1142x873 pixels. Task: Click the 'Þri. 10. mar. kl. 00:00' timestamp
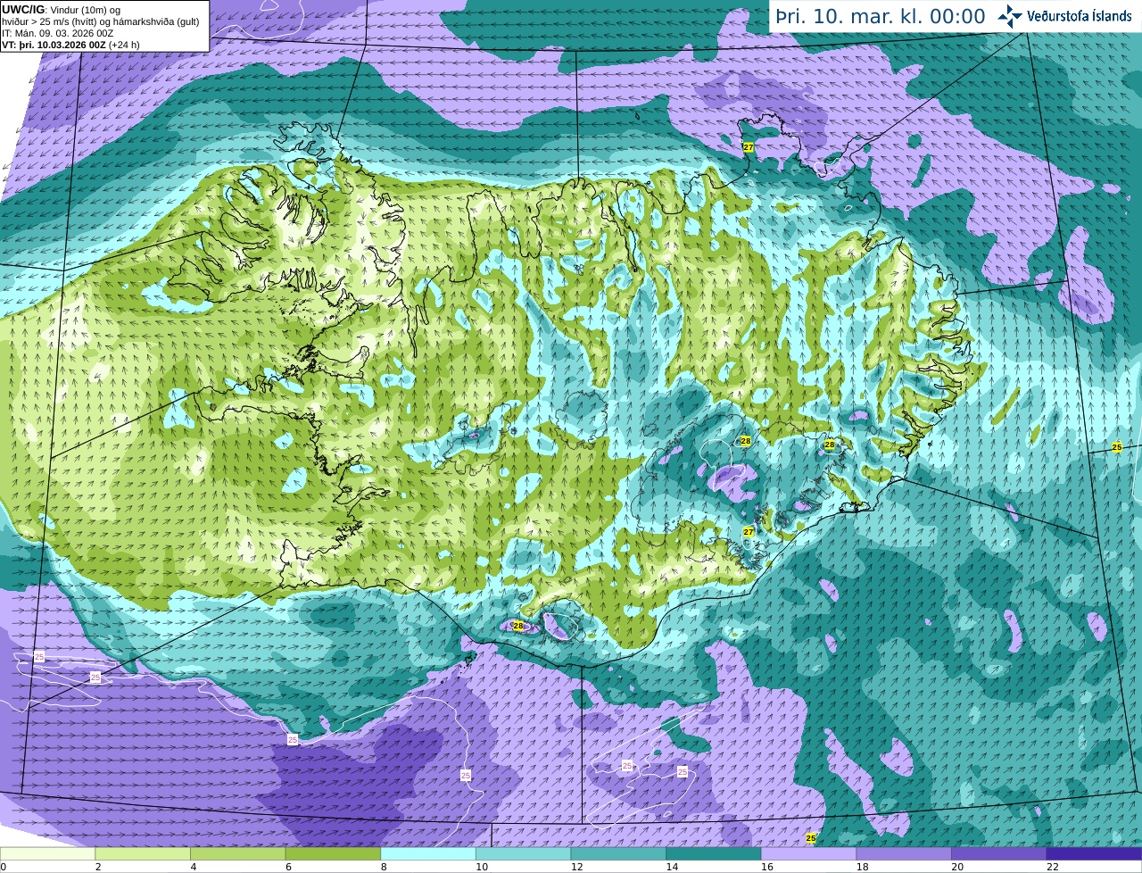[880, 17]
